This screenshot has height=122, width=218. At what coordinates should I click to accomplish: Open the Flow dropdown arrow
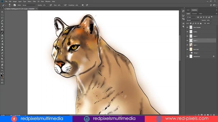62,5
